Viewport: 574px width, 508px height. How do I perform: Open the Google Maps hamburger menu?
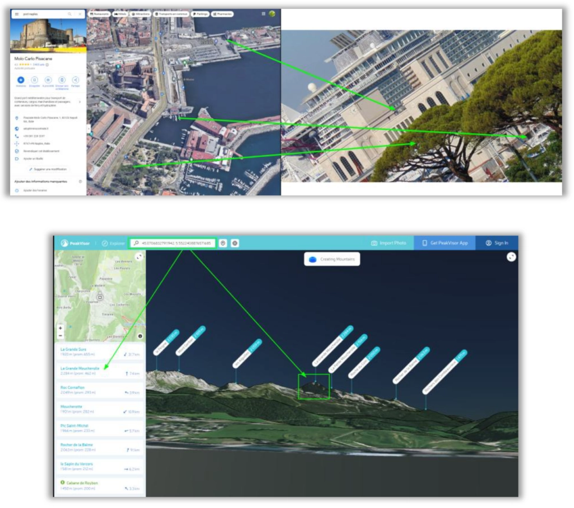click(x=17, y=13)
